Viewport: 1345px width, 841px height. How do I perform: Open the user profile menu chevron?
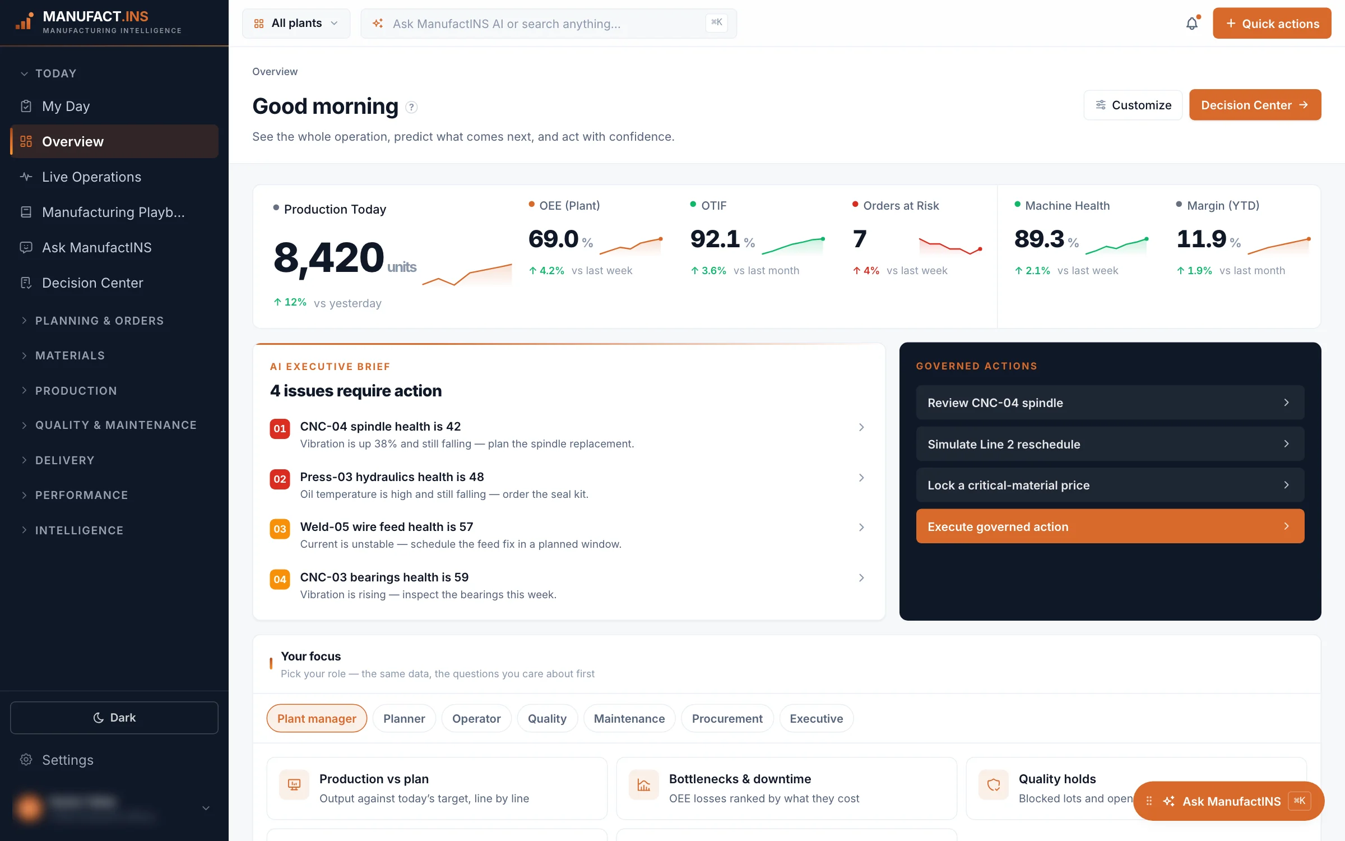click(206, 808)
